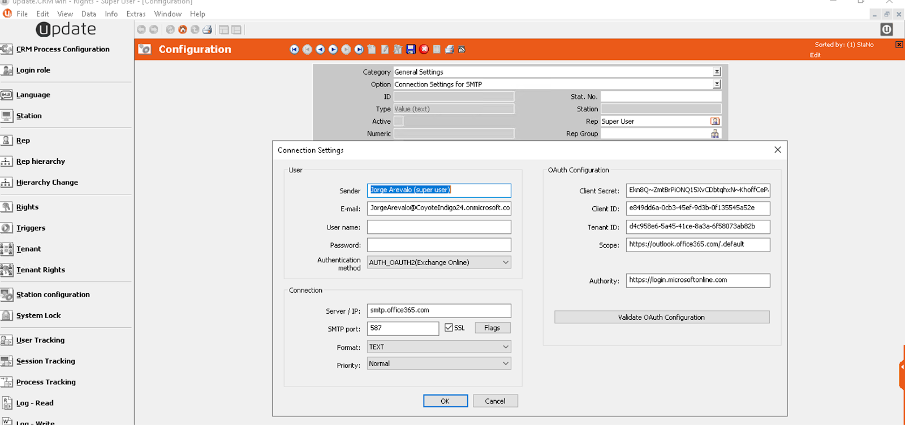This screenshot has width=905, height=425.
Task: Open Station in sidebar
Action: pyautogui.click(x=29, y=116)
